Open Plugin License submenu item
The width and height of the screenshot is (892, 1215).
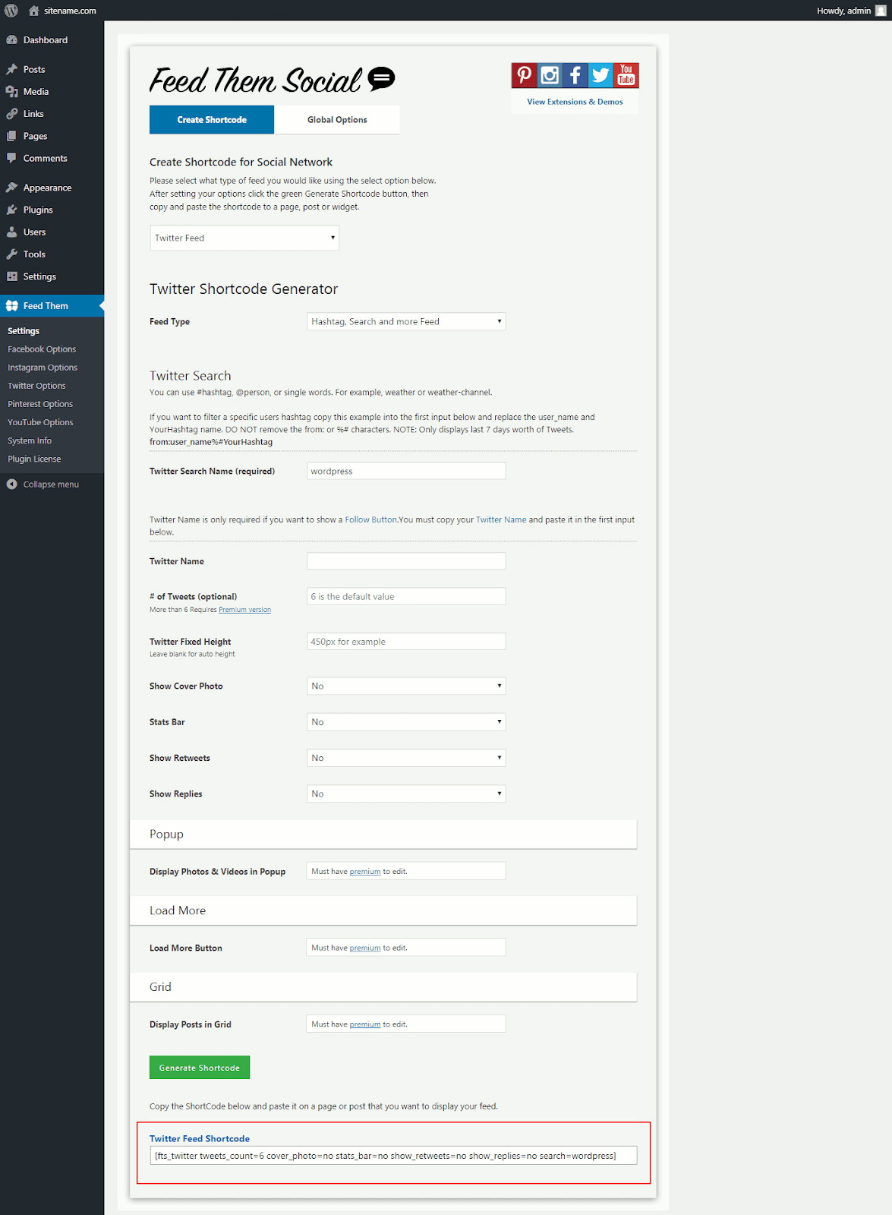click(x=34, y=459)
